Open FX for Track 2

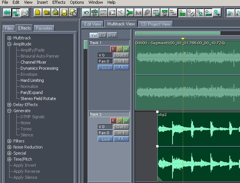click(x=121, y=139)
